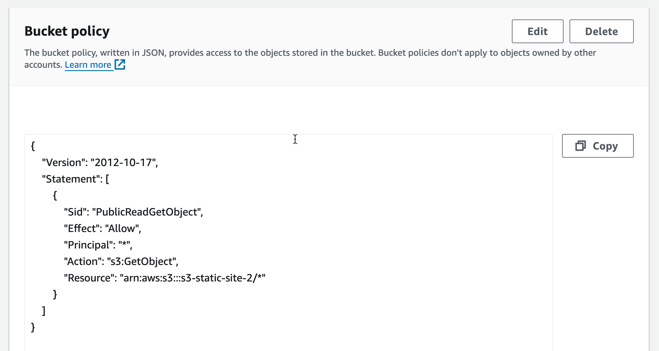Click the closing square bracket of Statement

tap(44, 311)
